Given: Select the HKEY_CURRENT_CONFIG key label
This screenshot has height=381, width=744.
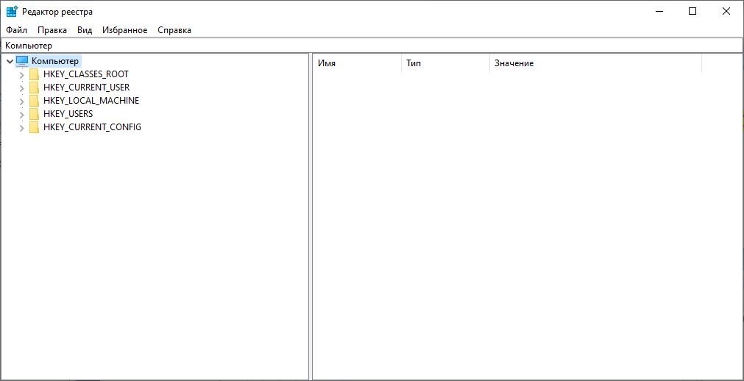Looking at the screenshot, I should [92, 128].
